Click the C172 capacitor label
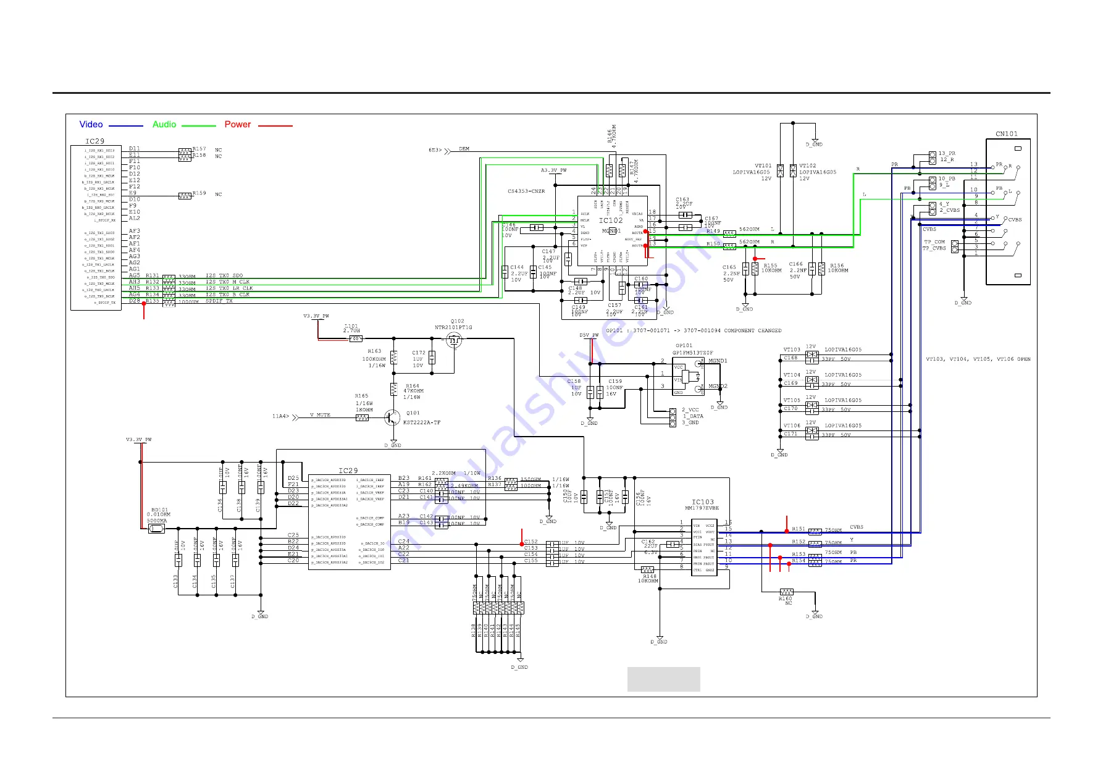Image resolution: width=1103 pixels, height=780 pixels. click(x=419, y=353)
